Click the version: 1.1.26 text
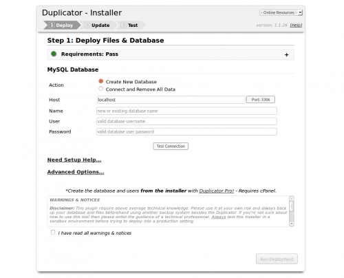This screenshot has height=278, width=344. tap(272, 25)
